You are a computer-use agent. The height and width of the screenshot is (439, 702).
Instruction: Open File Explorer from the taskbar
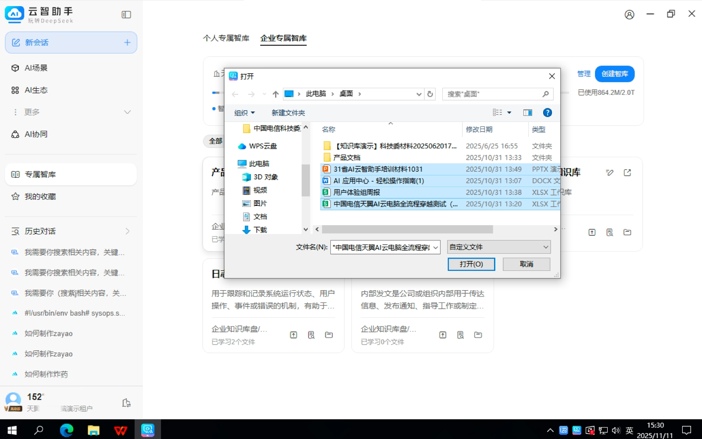coord(93,430)
